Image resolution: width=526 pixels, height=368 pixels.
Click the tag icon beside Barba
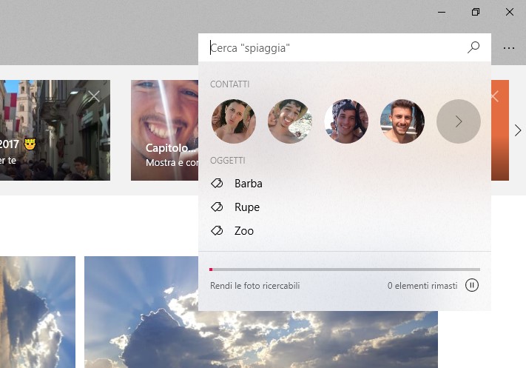tap(218, 184)
